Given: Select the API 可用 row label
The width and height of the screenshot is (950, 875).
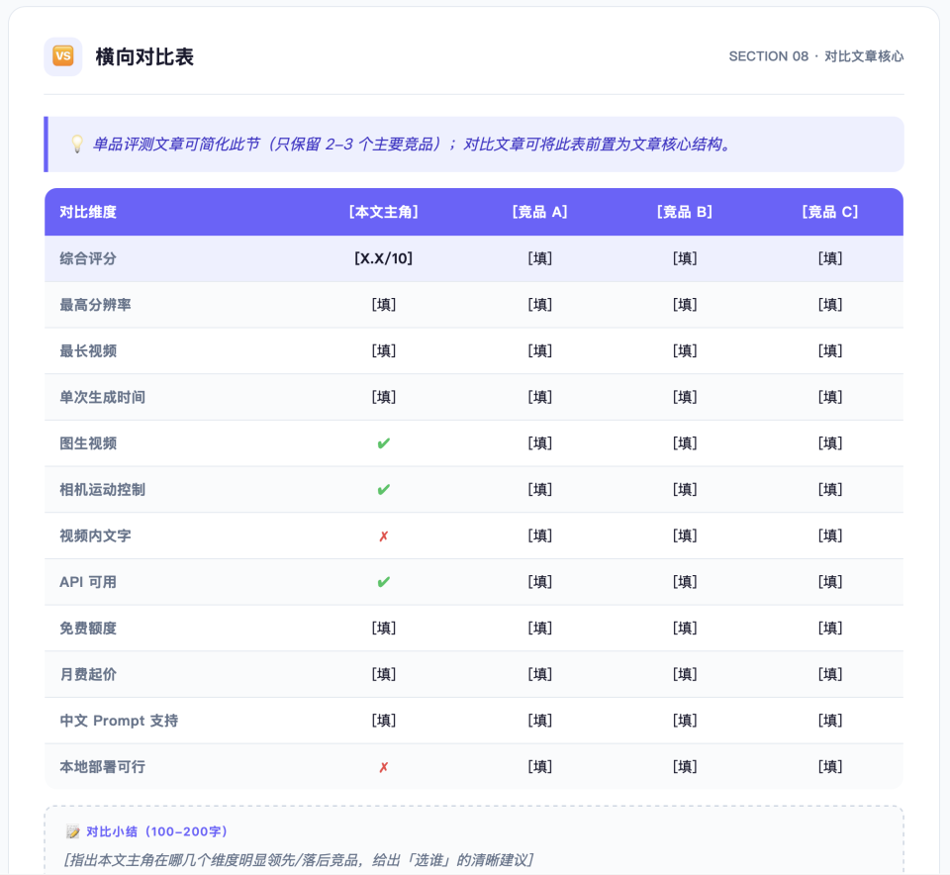Looking at the screenshot, I should click(88, 582).
